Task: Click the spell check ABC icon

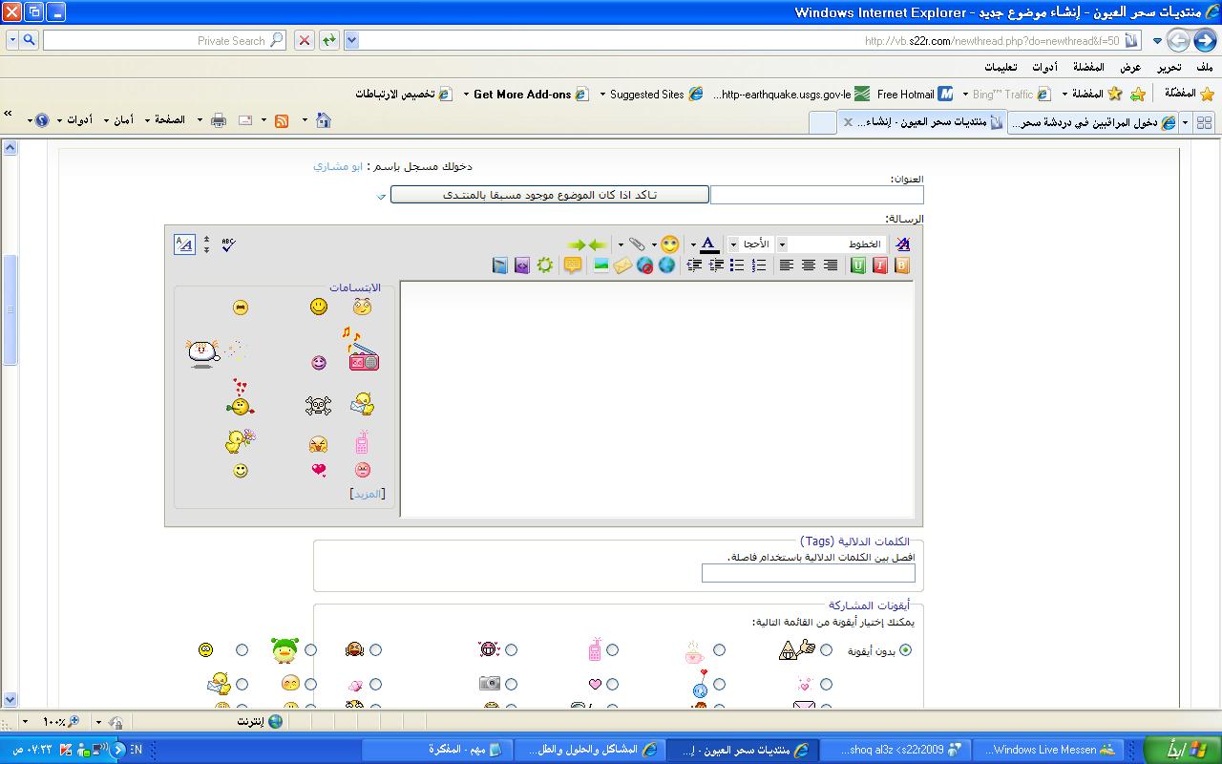Action: tap(227, 244)
